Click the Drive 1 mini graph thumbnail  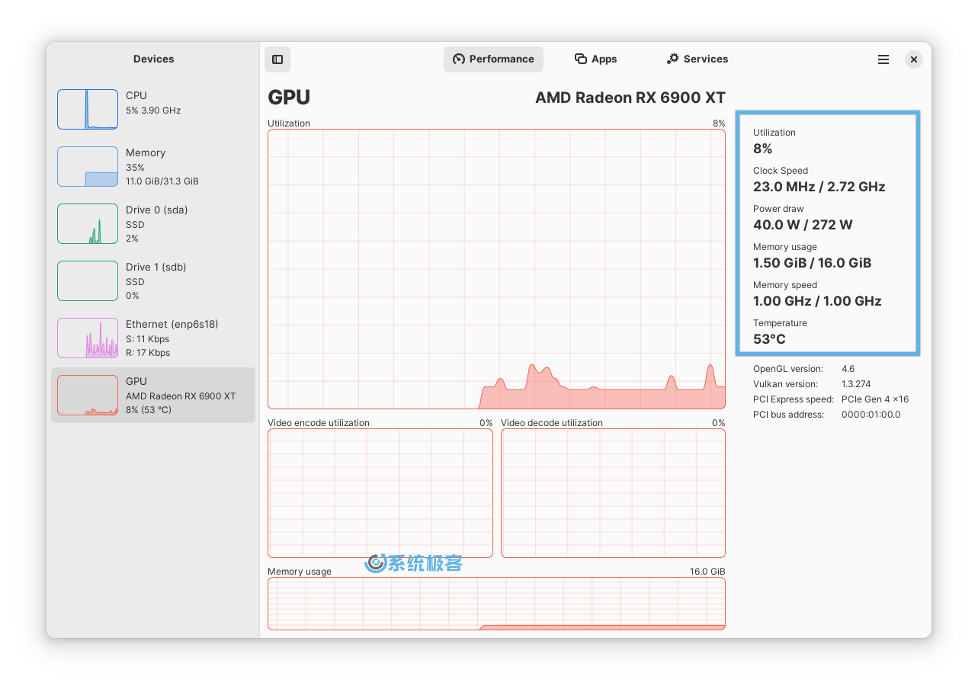point(88,280)
